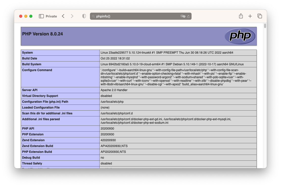281x187 pixels.
Task: Show the Safari sidebar
Action: [41, 16]
